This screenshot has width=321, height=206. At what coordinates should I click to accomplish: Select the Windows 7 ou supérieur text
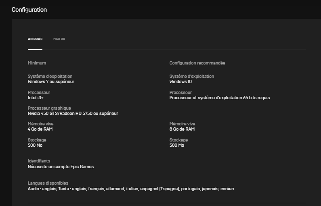pyautogui.click(x=51, y=81)
